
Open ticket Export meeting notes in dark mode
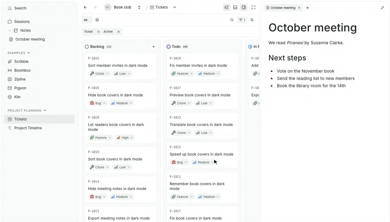click(119, 218)
